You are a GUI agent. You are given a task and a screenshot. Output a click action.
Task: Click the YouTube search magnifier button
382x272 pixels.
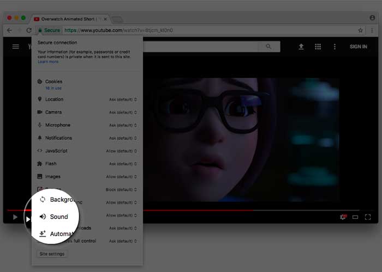[x=268, y=47]
